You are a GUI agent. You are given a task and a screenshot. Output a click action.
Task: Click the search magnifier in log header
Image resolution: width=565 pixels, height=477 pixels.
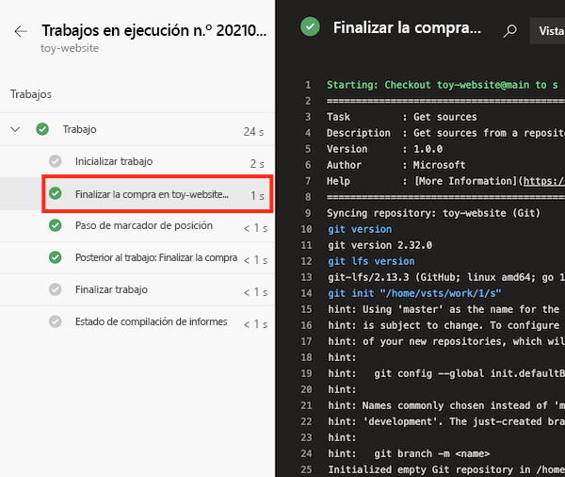coord(510,30)
